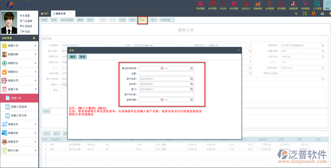
Task: Expand 销售档案 sidebar menu
Action: (19, 54)
